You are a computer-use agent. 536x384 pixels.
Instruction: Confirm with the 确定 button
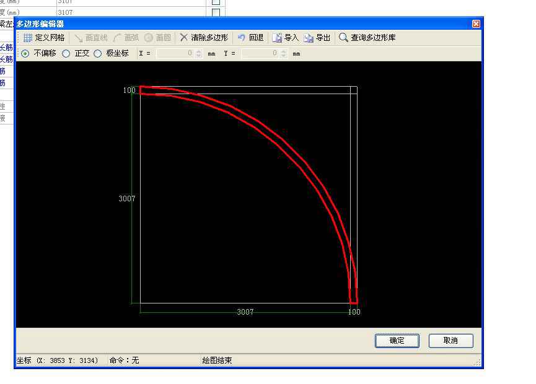[x=397, y=341]
